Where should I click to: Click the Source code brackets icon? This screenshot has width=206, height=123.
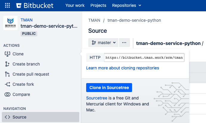[7, 117]
